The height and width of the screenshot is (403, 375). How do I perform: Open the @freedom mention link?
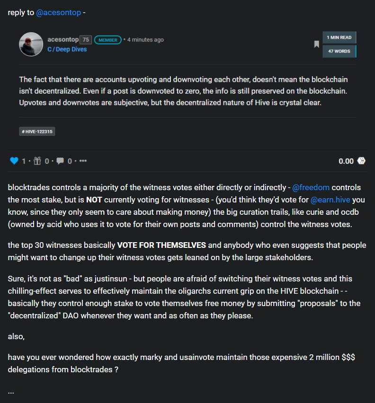pos(311,187)
